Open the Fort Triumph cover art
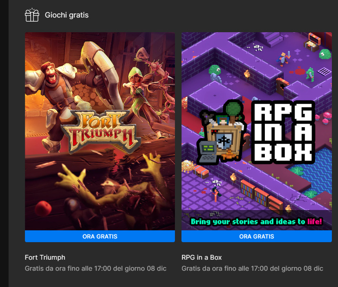This screenshot has height=287, width=338. [x=100, y=131]
